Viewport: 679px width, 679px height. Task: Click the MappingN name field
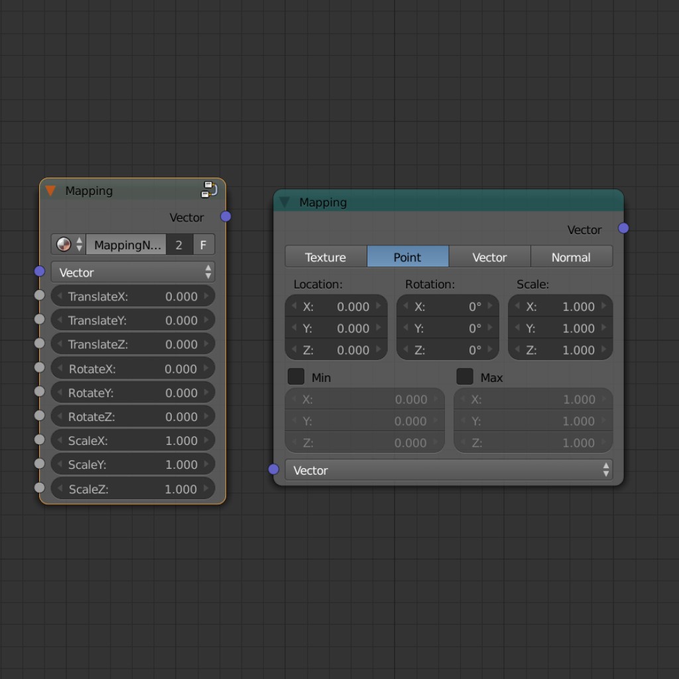click(x=126, y=245)
